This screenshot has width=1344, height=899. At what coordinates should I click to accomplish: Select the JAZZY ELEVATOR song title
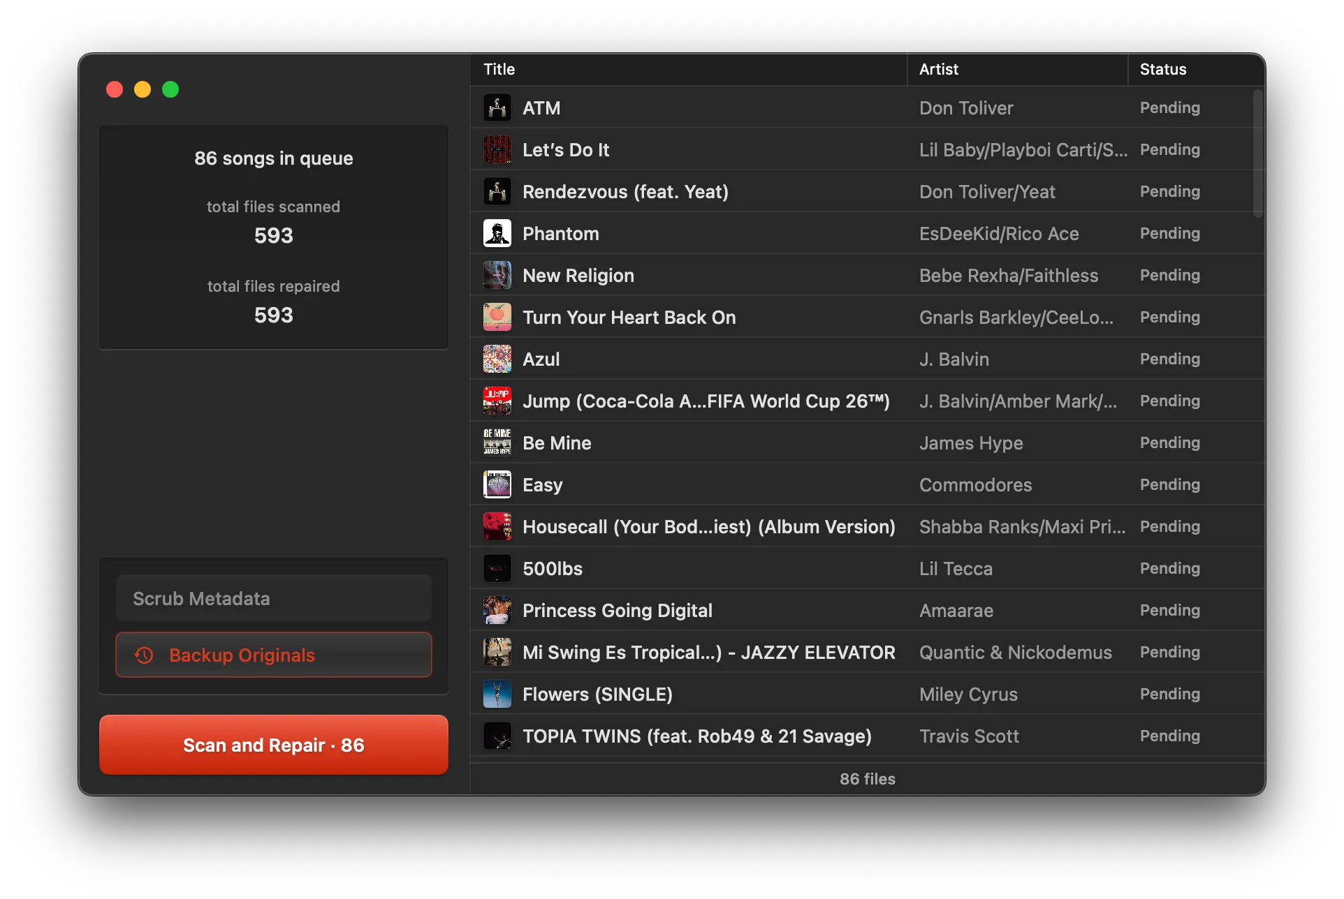[x=709, y=653]
